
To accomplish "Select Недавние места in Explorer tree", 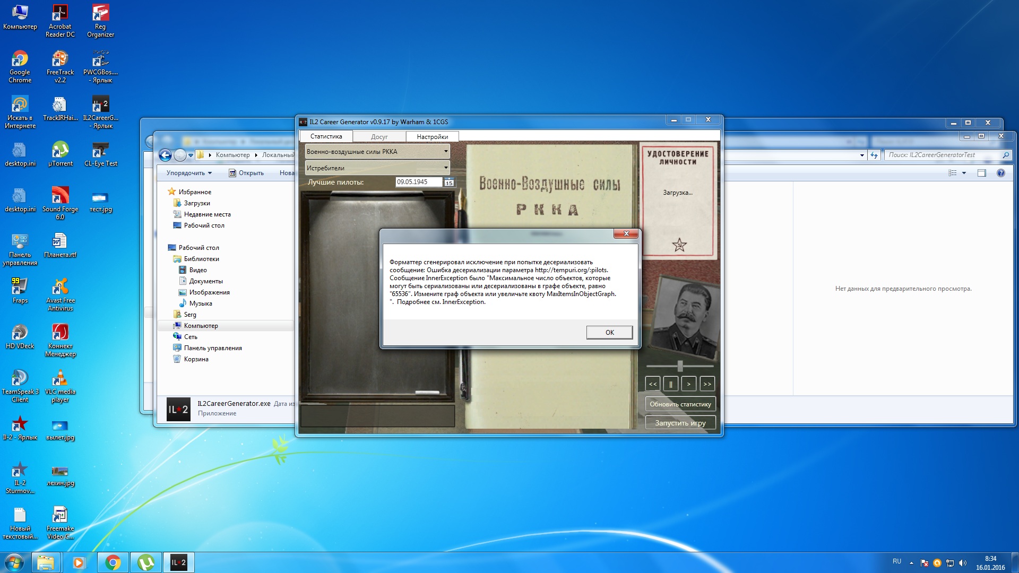I will coord(202,214).
